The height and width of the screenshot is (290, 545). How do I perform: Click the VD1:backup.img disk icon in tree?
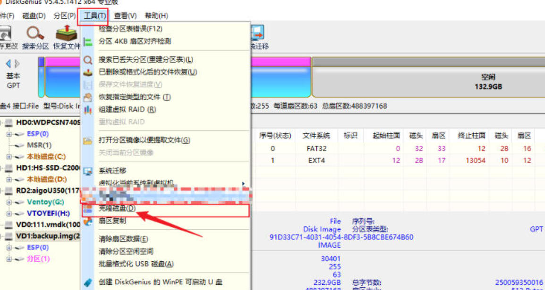[8, 236]
